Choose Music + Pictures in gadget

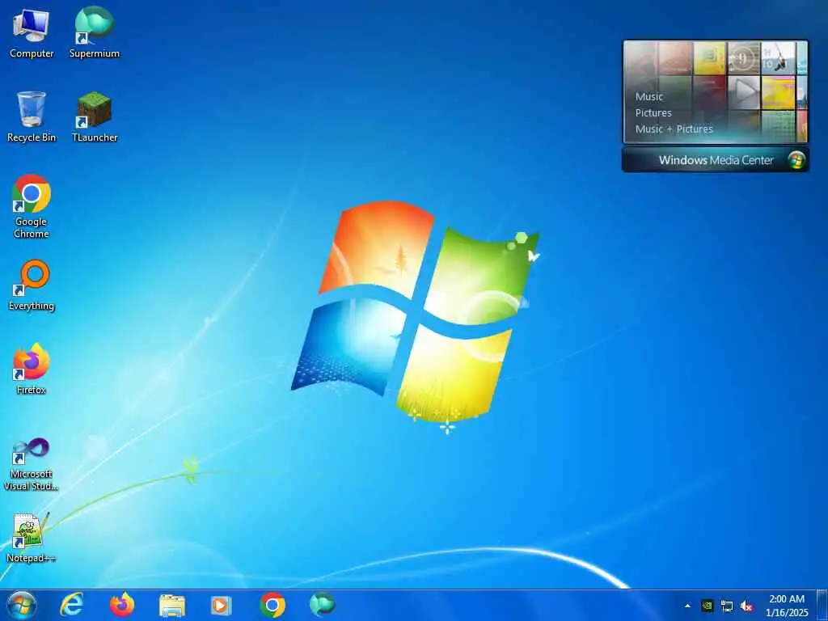point(674,129)
